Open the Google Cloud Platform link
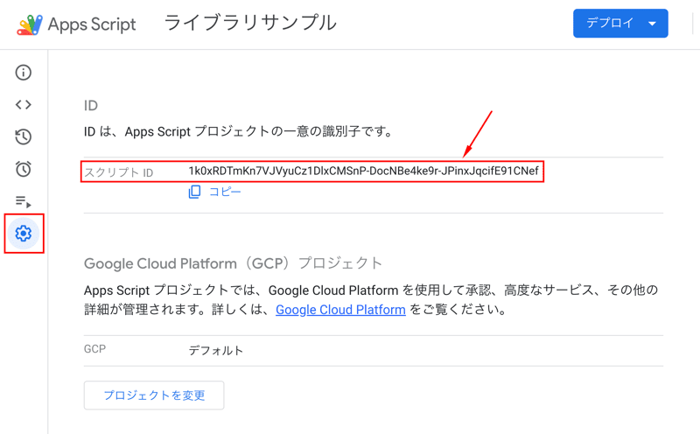700x434 pixels. (340, 310)
